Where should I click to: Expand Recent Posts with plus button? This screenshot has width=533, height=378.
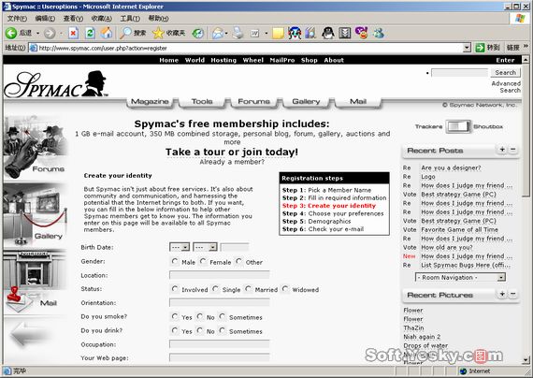[502, 150]
